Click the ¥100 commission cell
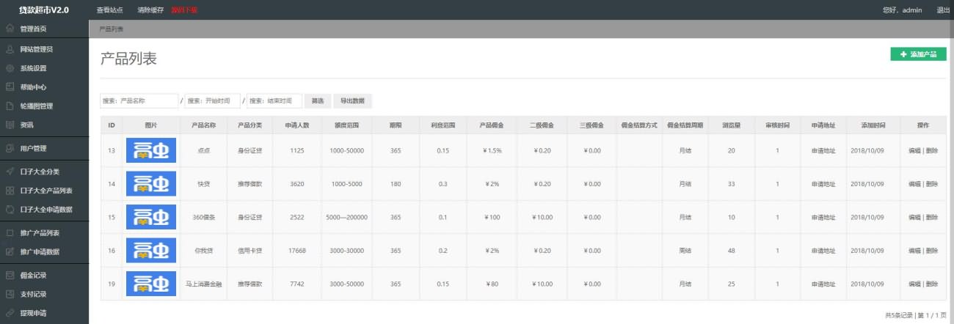 (492, 217)
